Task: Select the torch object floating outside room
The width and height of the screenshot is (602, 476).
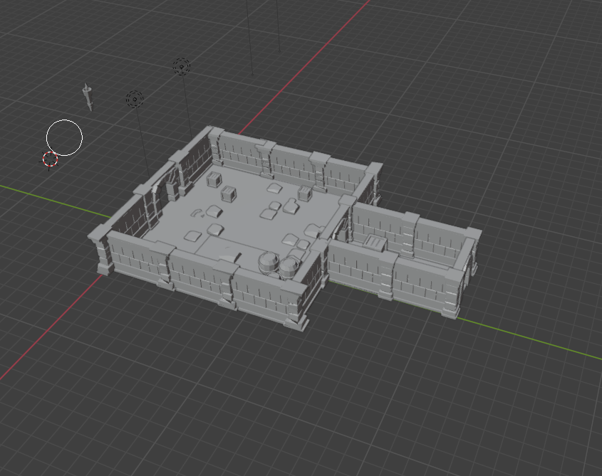Action: tap(88, 97)
